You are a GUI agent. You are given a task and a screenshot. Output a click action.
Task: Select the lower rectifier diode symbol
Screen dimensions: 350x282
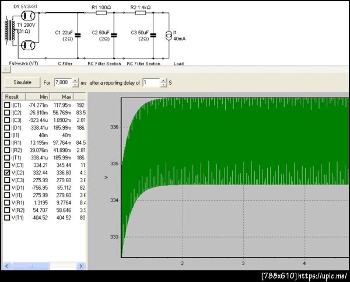(x=28, y=46)
